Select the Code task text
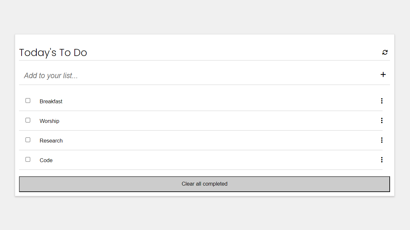The image size is (410, 230). [x=46, y=160]
